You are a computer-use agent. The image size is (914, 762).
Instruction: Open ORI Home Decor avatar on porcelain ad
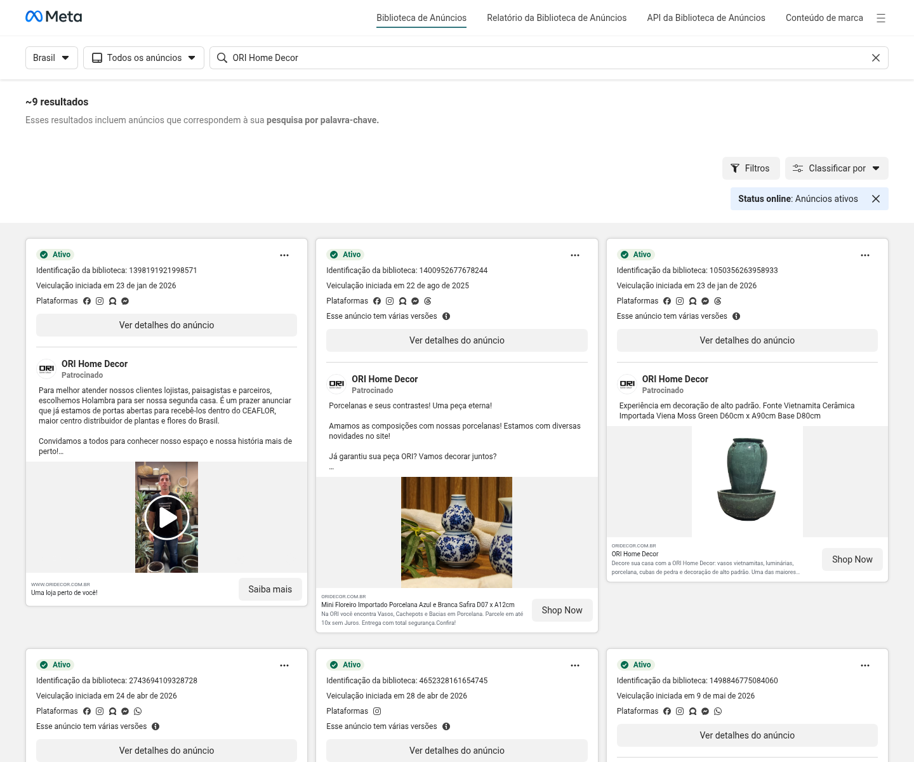click(336, 384)
